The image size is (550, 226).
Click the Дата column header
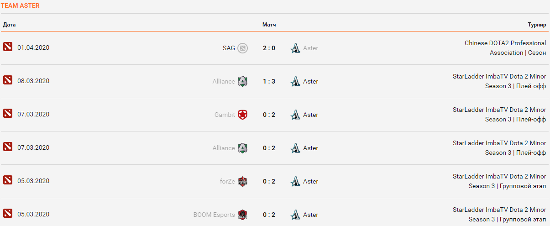9,25
